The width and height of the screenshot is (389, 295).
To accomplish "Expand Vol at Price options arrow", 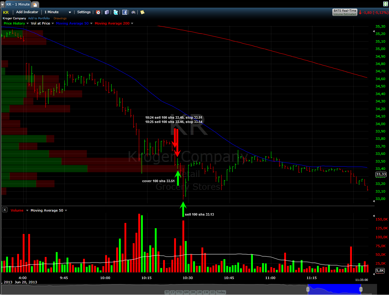I will pyautogui.click(x=53, y=23).
